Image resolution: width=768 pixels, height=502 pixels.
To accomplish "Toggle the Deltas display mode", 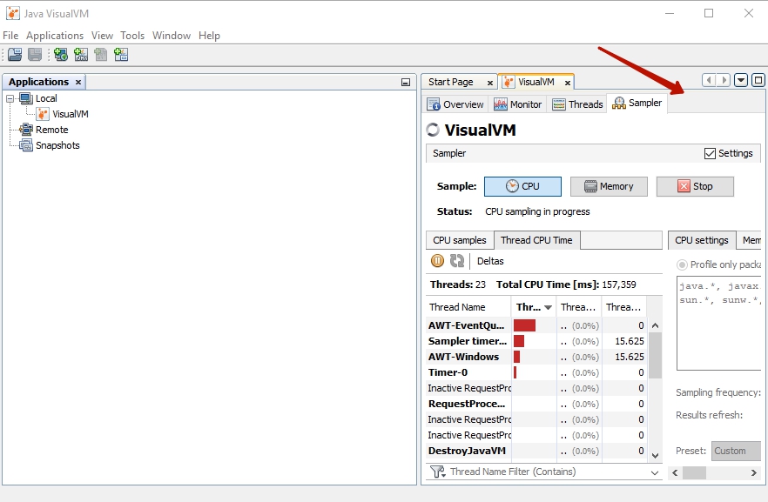I will coord(490,260).
